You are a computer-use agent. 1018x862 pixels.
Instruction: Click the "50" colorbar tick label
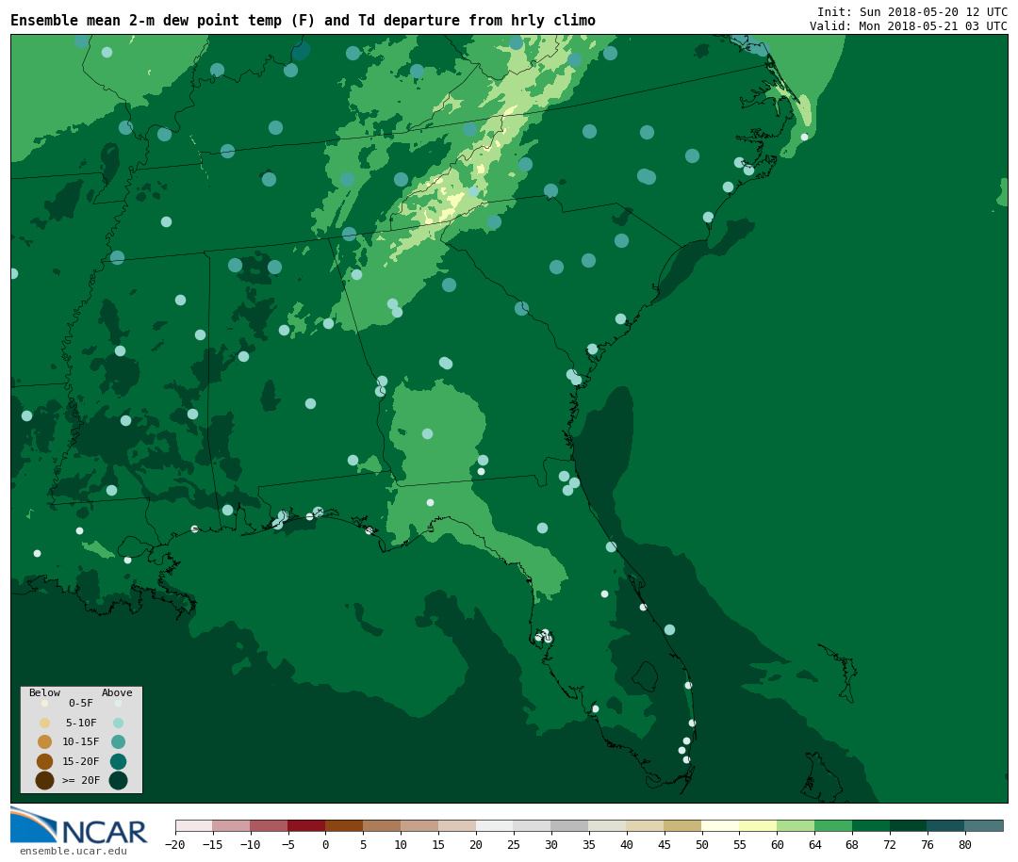[x=702, y=844]
